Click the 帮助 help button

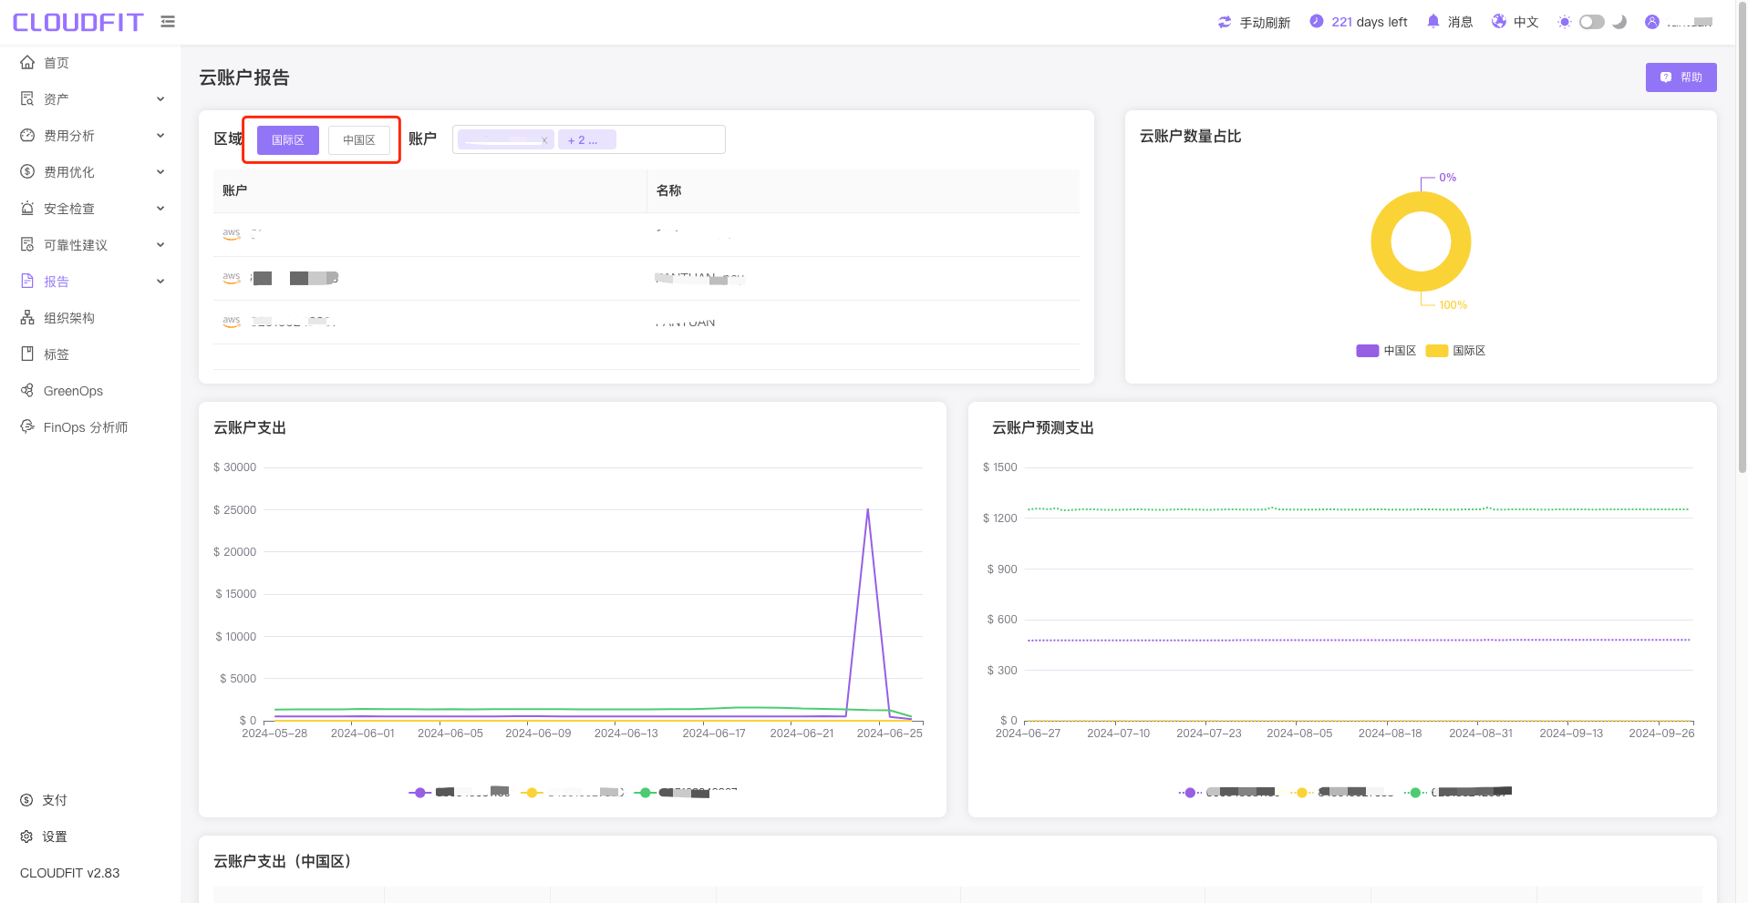(1681, 77)
